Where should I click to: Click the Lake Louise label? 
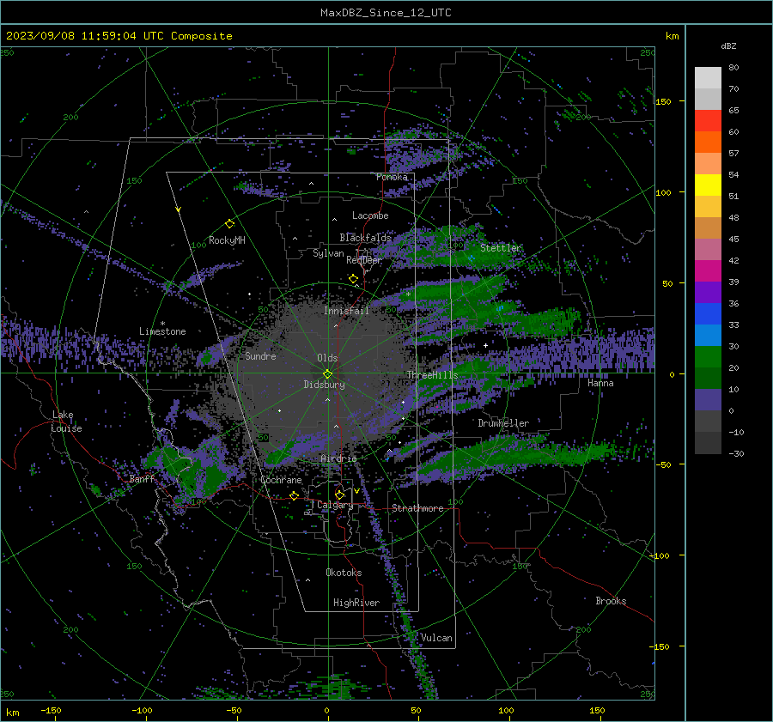[x=66, y=422]
